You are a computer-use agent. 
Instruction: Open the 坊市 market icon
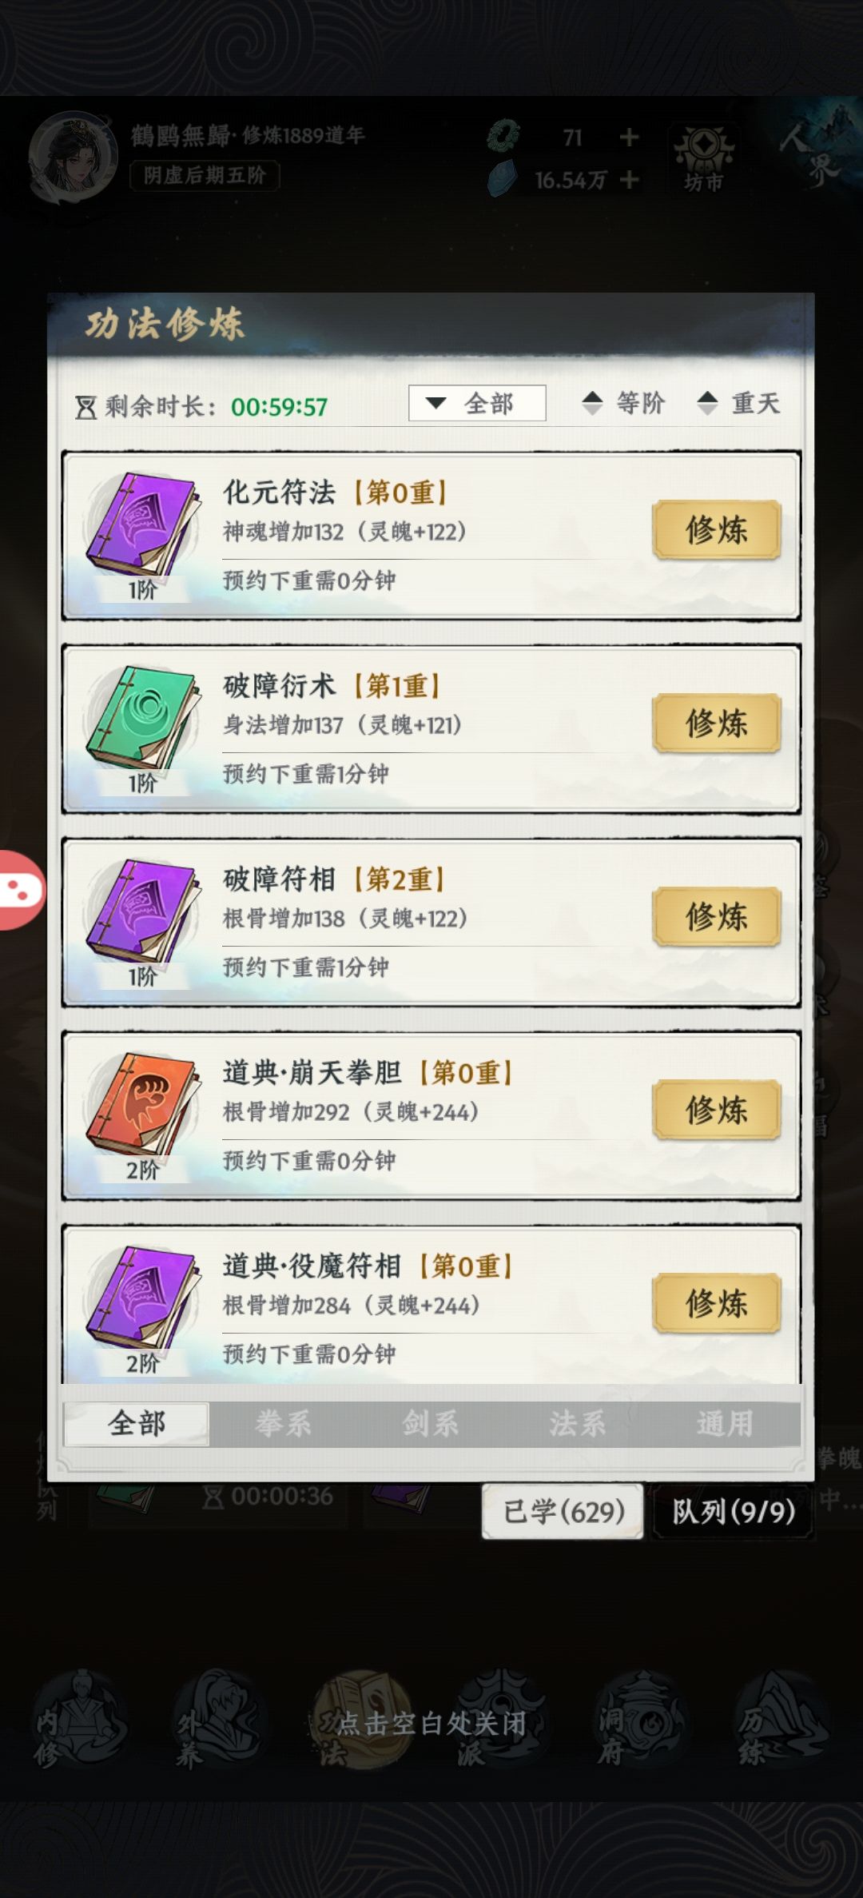click(x=703, y=158)
